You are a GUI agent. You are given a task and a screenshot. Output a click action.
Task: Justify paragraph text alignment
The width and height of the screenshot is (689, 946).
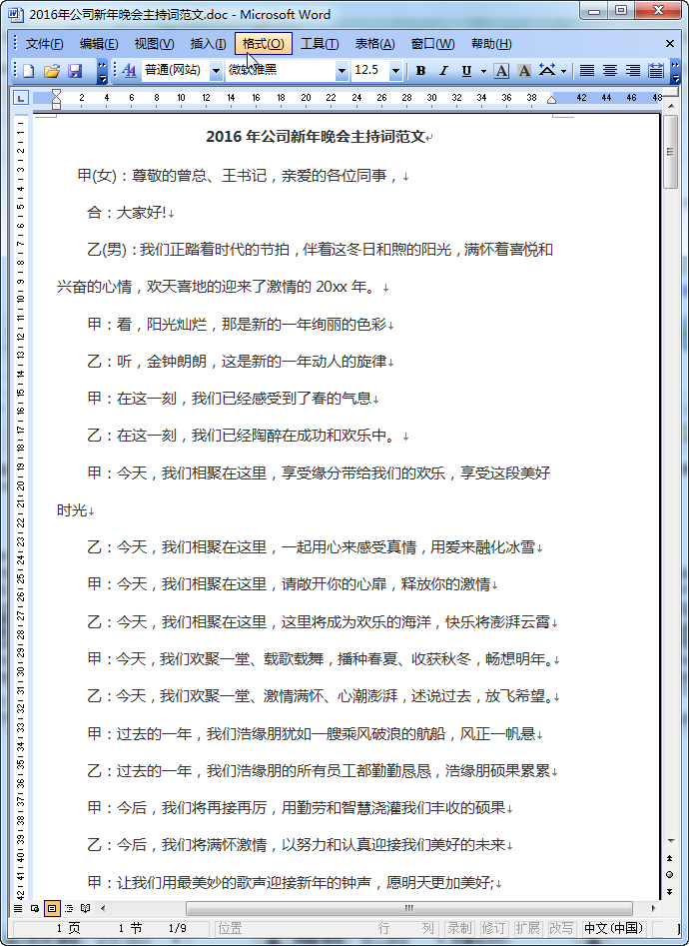pyautogui.click(x=586, y=71)
